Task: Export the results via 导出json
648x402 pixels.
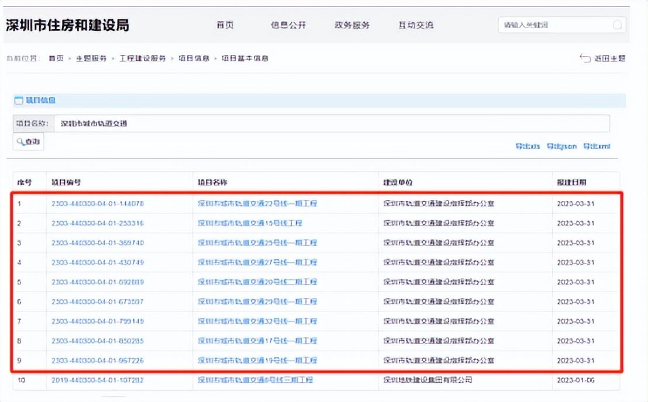Action: pos(561,146)
